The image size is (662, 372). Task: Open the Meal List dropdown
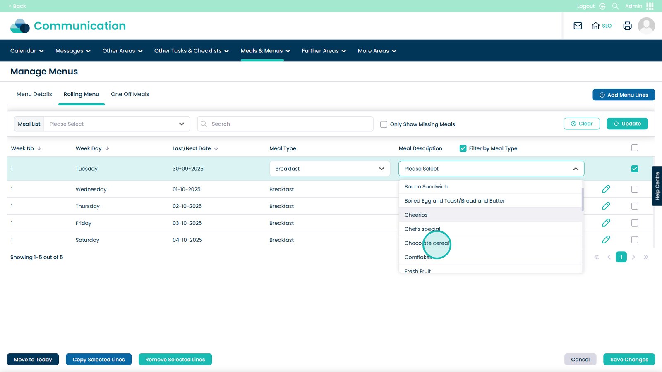pos(117,124)
